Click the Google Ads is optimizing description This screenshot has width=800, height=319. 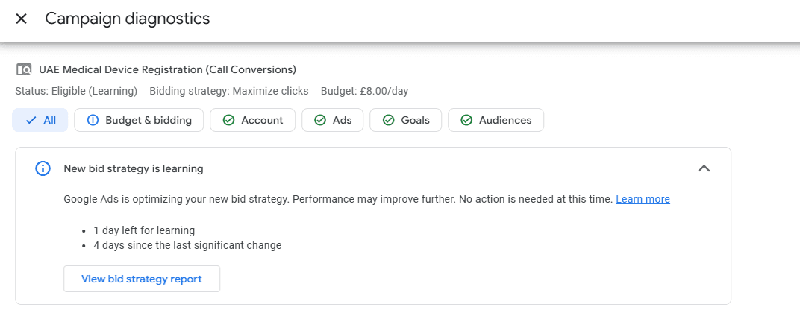point(338,199)
